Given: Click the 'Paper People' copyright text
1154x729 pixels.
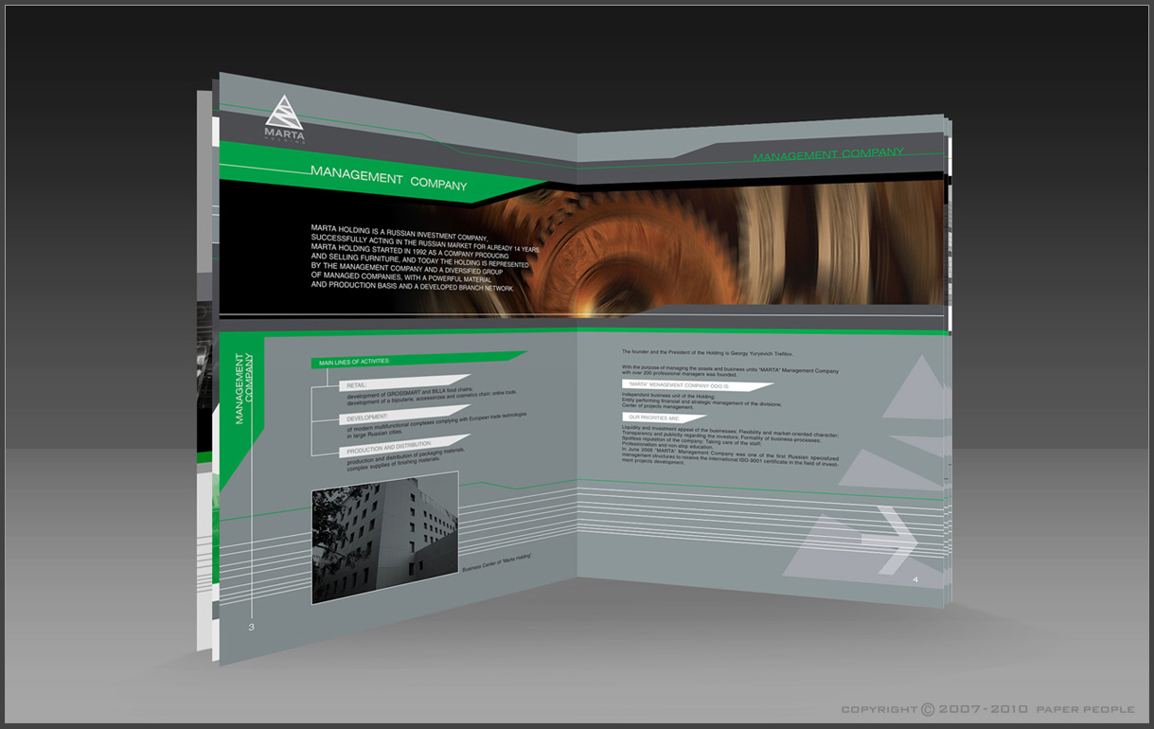Looking at the screenshot, I should click(1085, 709).
